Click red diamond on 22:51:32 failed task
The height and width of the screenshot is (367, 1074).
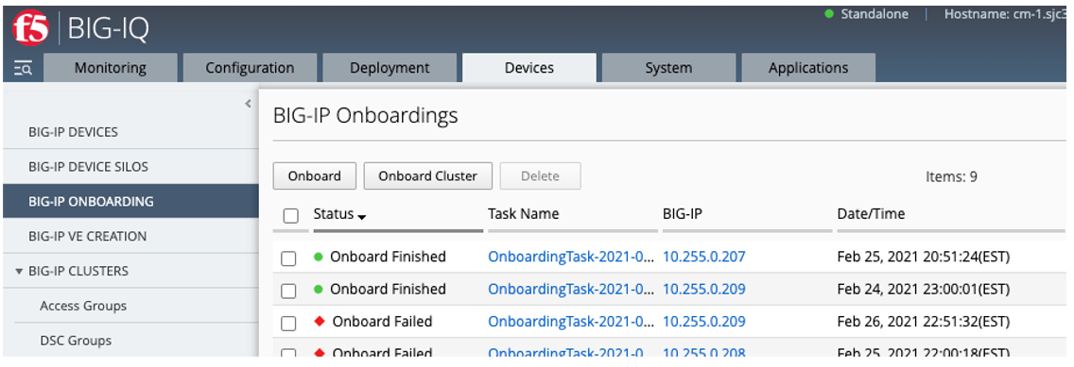pos(319,322)
